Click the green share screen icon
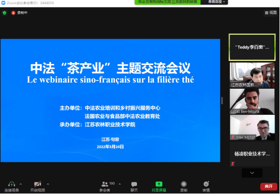The width and height of the screenshot is (280, 194). [x=159, y=184]
